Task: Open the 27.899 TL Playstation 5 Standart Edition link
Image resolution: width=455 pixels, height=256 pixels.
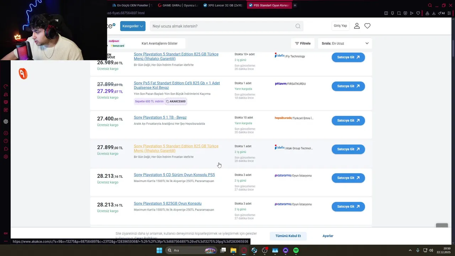Action: (x=176, y=148)
